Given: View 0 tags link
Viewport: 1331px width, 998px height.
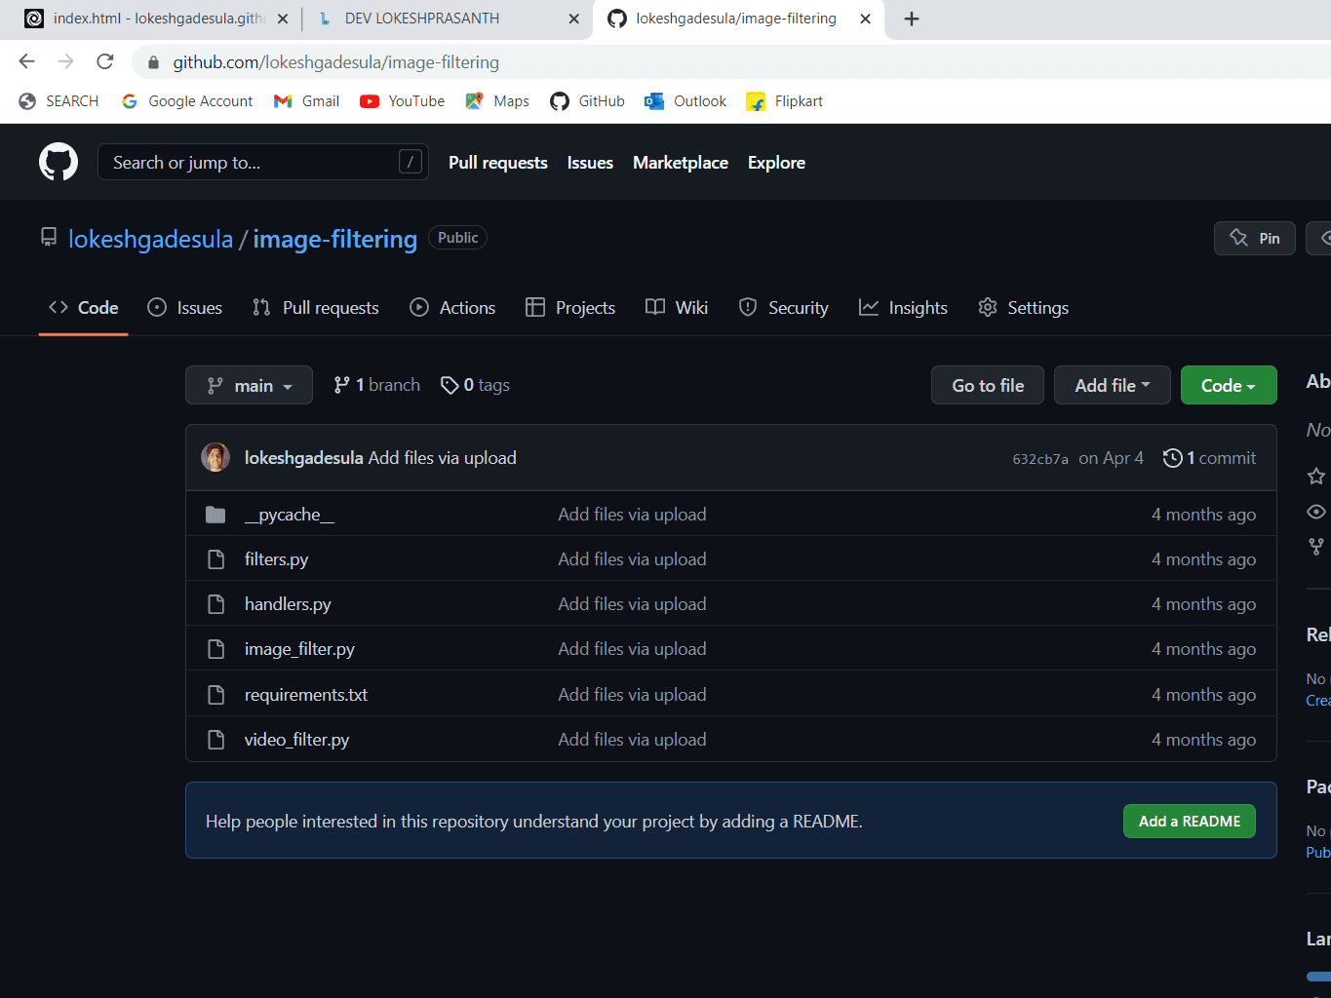Looking at the screenshot, I should click(x=475, y=385).
